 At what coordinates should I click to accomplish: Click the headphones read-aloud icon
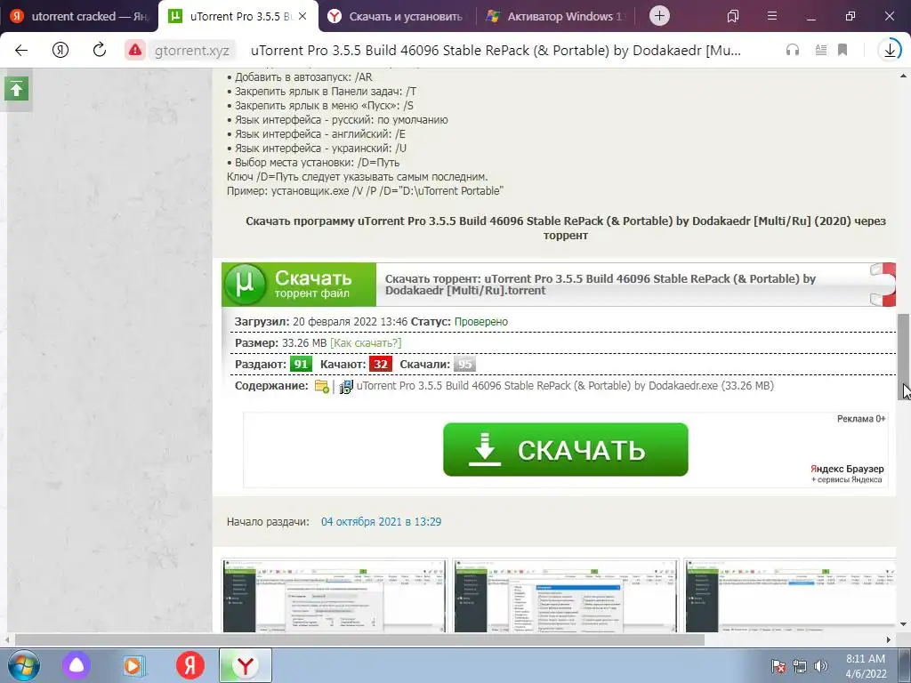tap(793, 50)
